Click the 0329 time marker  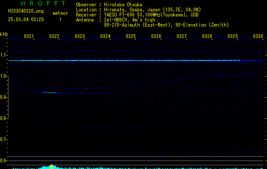click(233, 36)
